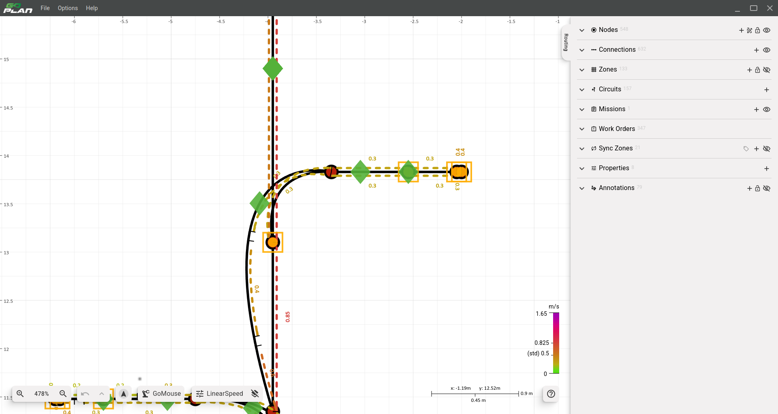Click the zoom out magnifier icon
The width and height of the screenshot is (778, 414).
point(63,393)
